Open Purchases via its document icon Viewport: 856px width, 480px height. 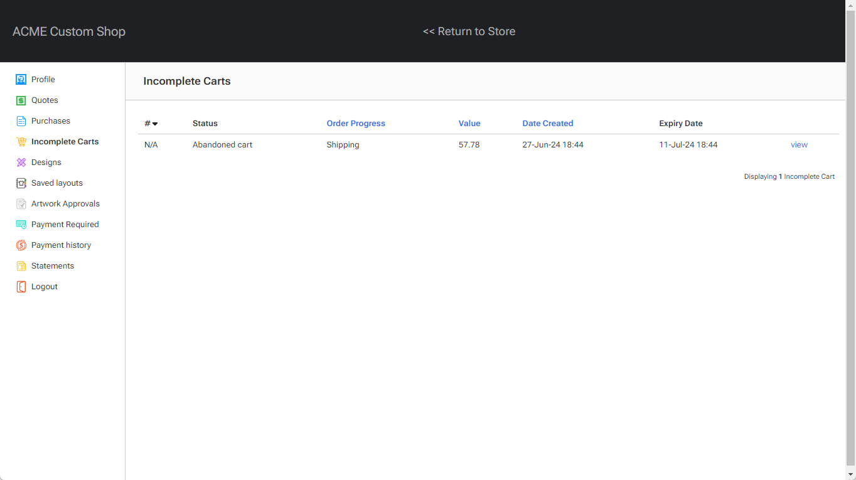(21, 120)
